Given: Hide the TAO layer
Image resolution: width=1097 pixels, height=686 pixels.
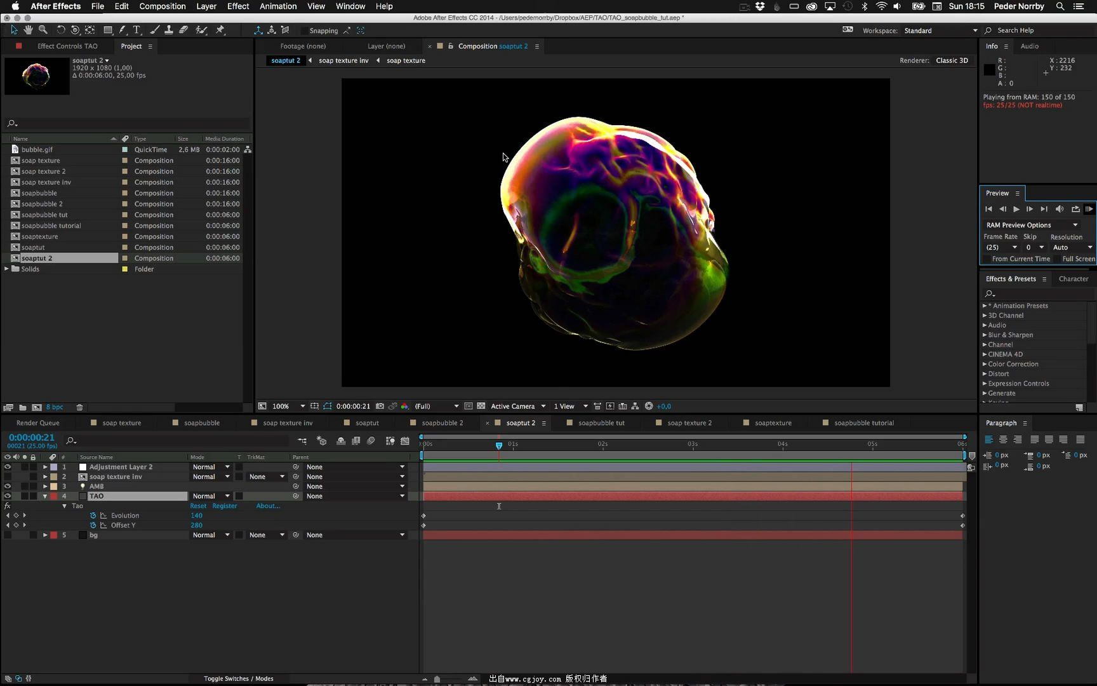Looking at the screenshot, I should 8,496.
